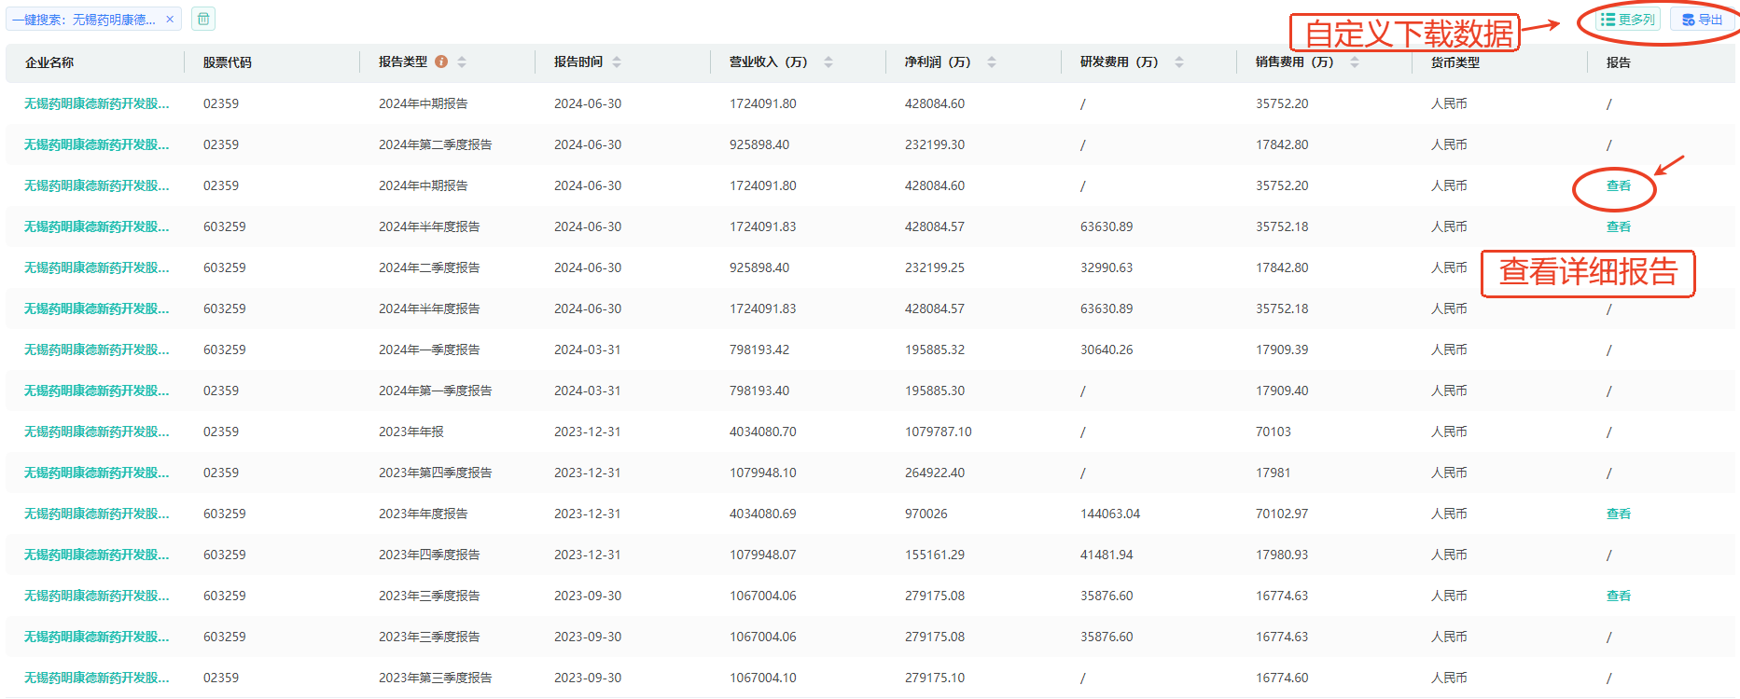Open company link in the 2024年第一季度报告 row
This screenshot has width=1740, height=699.
[x=97, y=391]
